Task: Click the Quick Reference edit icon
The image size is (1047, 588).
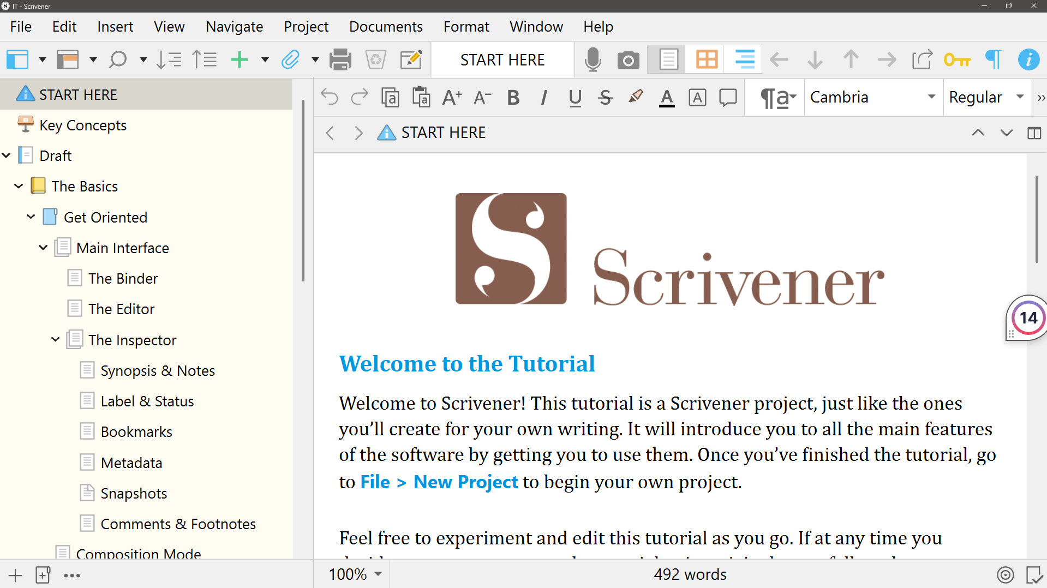Action: [411, 59]
